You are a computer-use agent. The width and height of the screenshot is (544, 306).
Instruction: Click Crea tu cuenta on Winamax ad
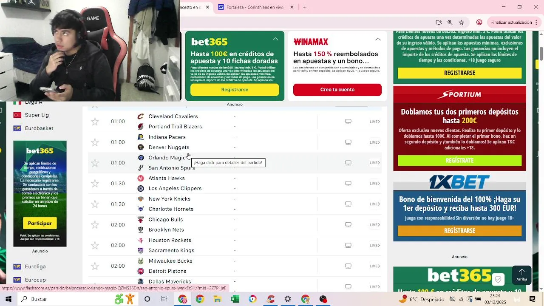(x=337, y=90)
